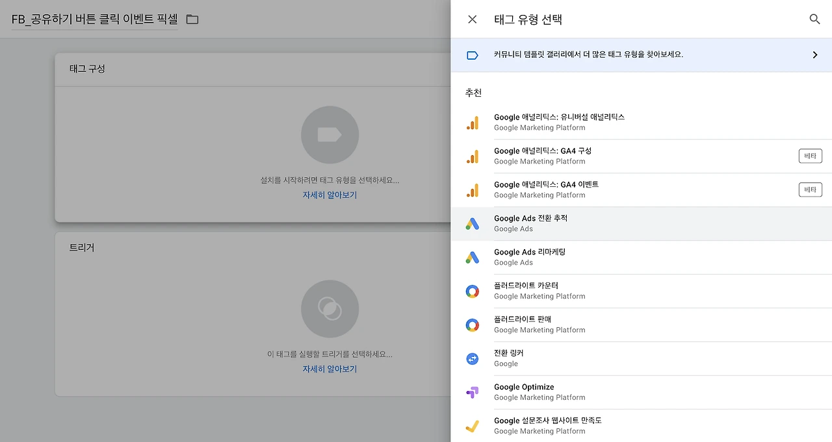The image size is (832, 442).
Task: Click text 이 태그를 실행할 트리거를 선택하세요
Action: (330, 354)
